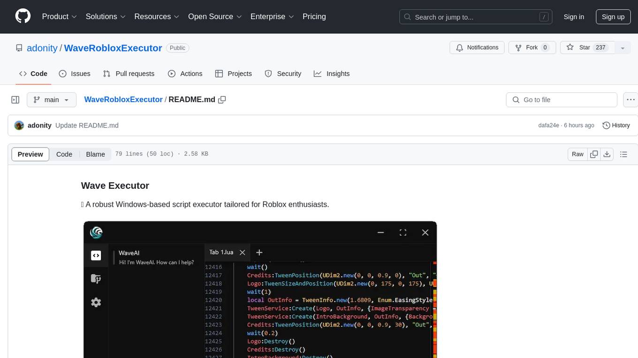Expand the Enterprise menu
Viewport: 638px width, 358px height.
pos(272,16)
